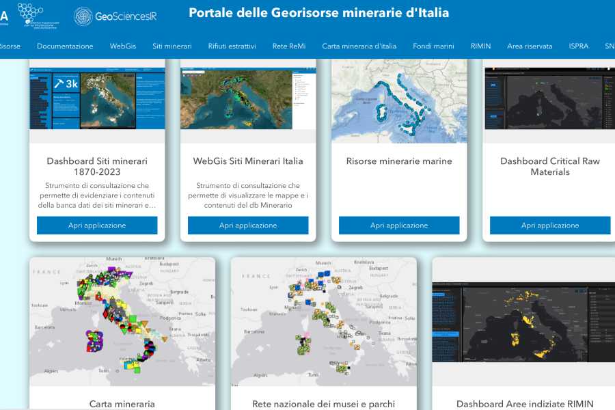Click RIMIN in the navigation bar
Screen dimensions: 615x410
[x=480, y=46]
